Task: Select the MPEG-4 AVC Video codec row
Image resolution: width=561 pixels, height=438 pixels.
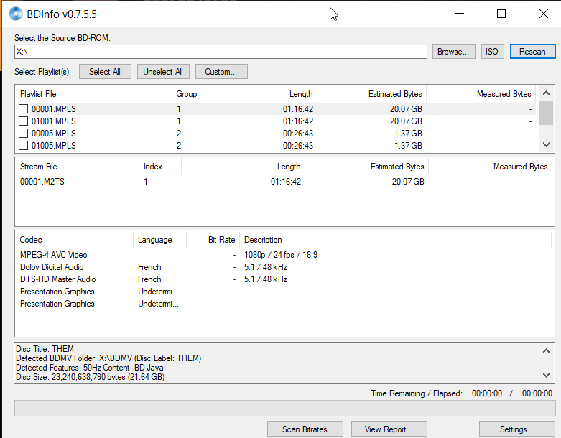Action: [x=284, y=255]
